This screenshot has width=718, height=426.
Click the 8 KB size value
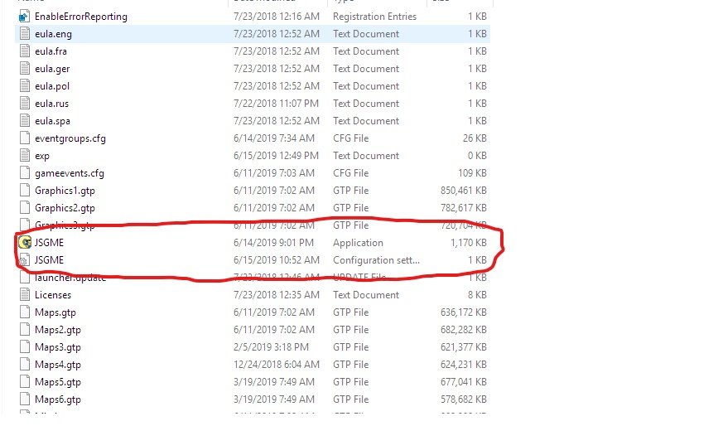click(477, 295)
